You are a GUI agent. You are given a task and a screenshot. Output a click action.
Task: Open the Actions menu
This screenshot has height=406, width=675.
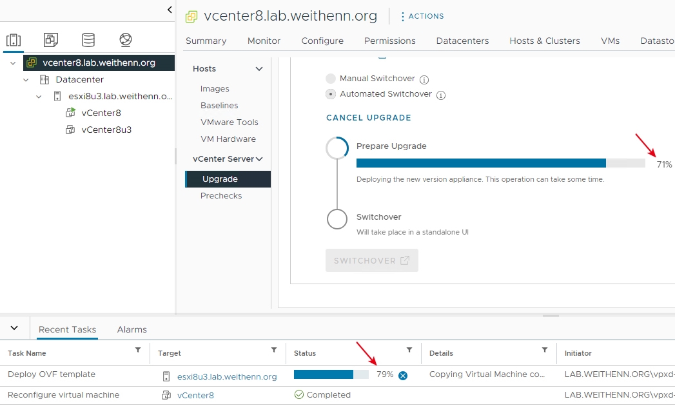click(x=422, y=16)
